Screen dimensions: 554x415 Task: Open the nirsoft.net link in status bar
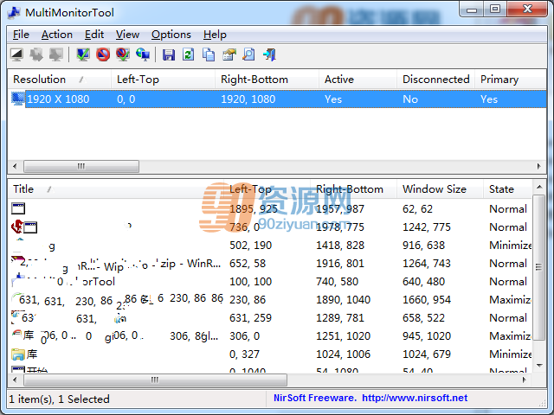click(415, 398)
